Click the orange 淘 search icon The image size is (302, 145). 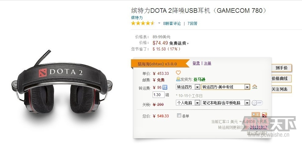click(x=256, y=115)
